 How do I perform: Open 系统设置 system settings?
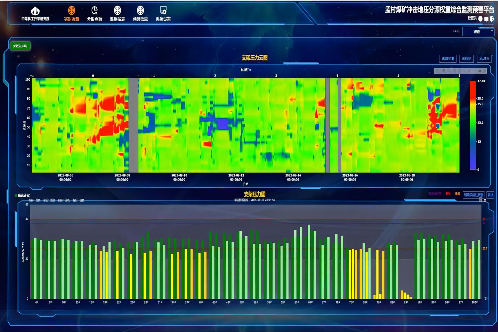tap(163, 14)
